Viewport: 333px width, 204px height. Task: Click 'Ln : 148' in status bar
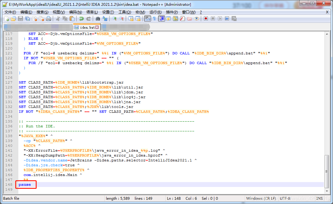point(174,198)
